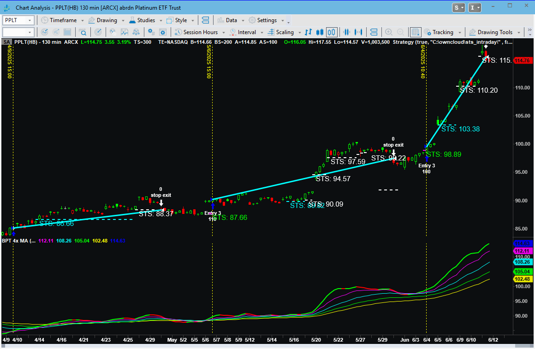
Task: Click the SA badge left of the chart title
Action: click(6, 42)
